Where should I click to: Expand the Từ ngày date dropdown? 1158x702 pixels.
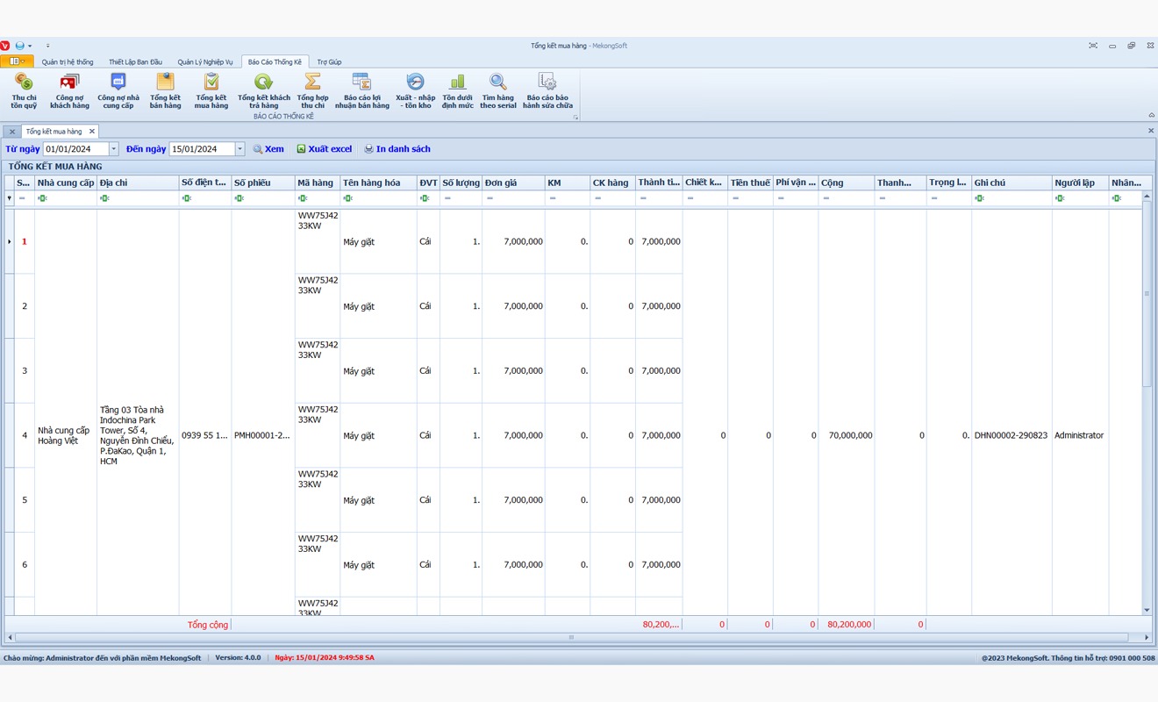pos(114,149)
